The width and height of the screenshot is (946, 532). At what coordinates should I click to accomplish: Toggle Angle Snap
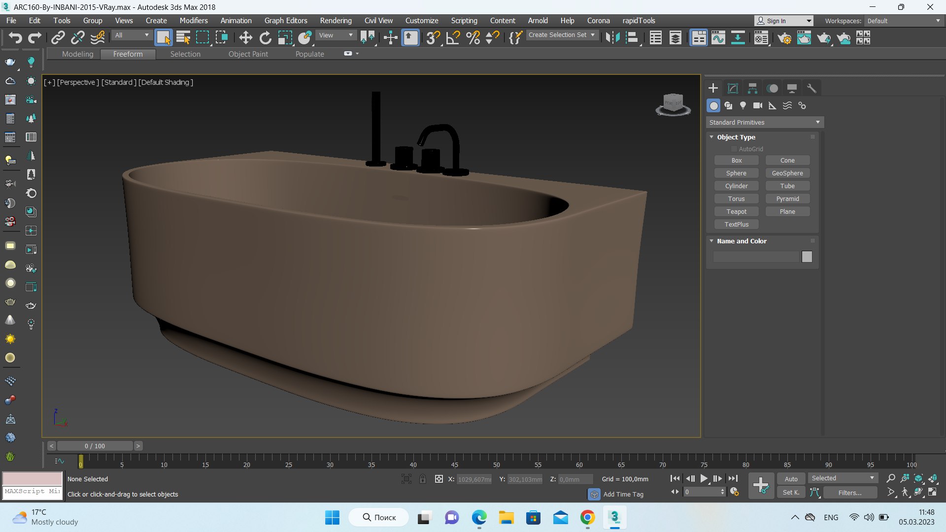click(x=453, y=37)
